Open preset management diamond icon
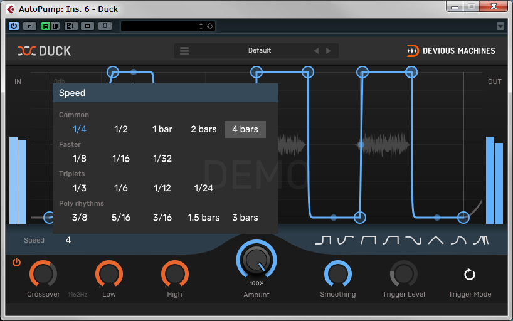Image resolution: width=513 pixels, height=321 pixels. coord(210,26)
